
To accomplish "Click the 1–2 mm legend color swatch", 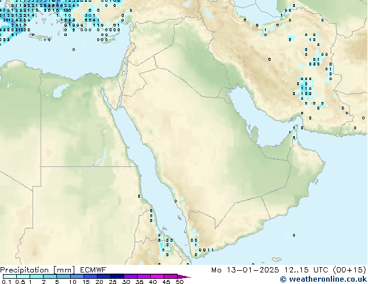I will 37,276.
